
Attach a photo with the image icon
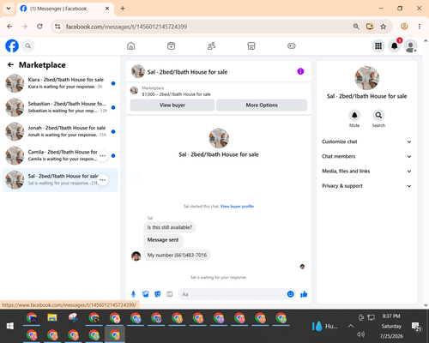pyautogui.click(x=146, y=294)
